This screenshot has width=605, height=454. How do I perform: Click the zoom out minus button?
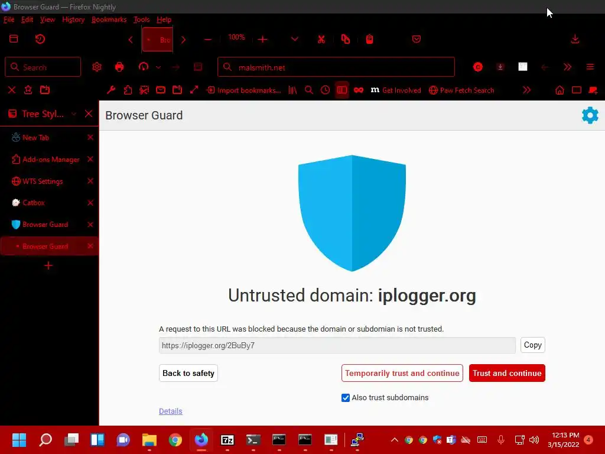[x=207, y=40]
